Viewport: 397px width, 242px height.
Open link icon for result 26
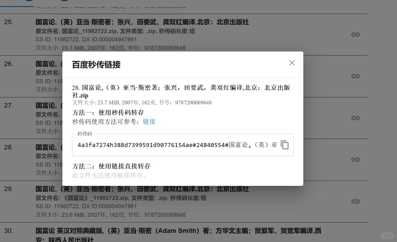pos(355,76)
